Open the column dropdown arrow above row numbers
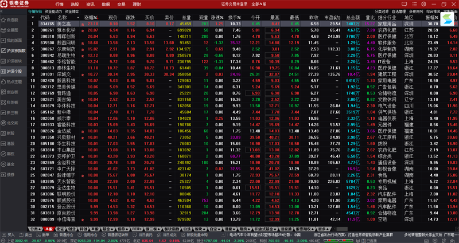Screen dimensions: 459x243 (x=33, y=18)
